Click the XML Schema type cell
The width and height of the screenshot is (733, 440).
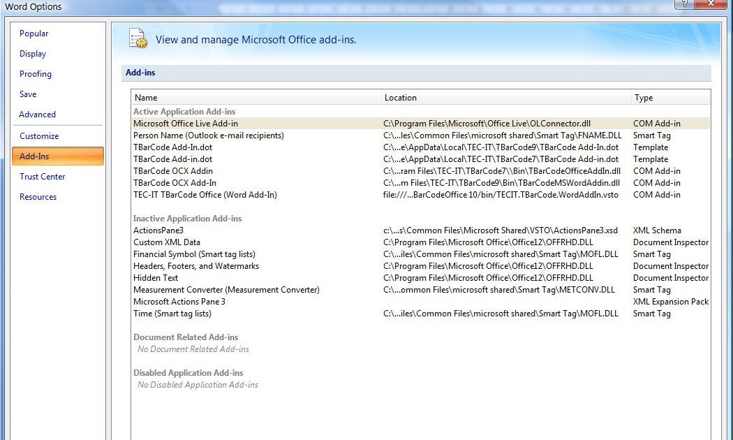(x=657, y=230)
